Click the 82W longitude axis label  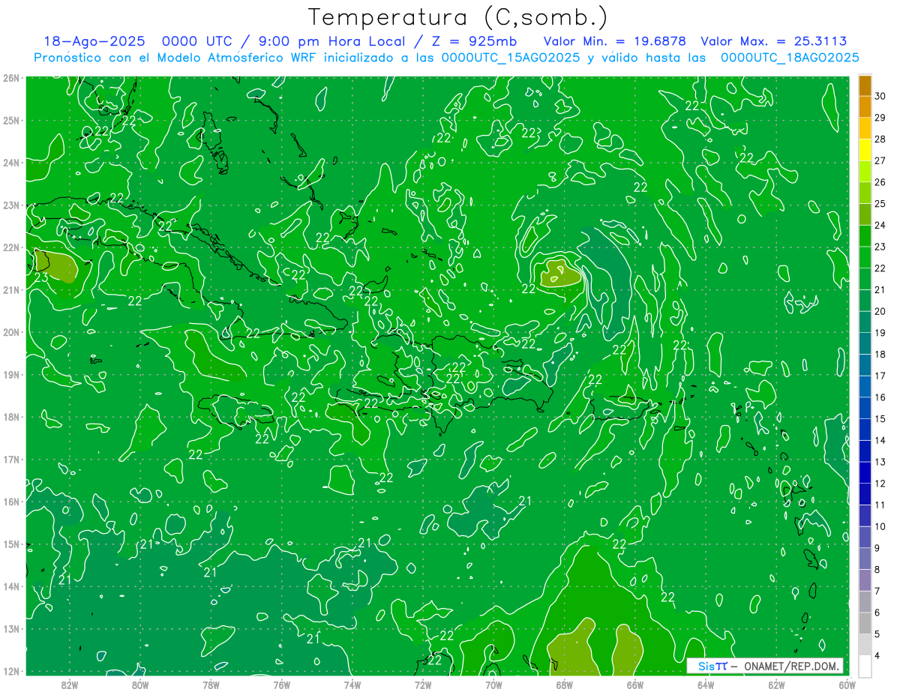tap(69, 684)
